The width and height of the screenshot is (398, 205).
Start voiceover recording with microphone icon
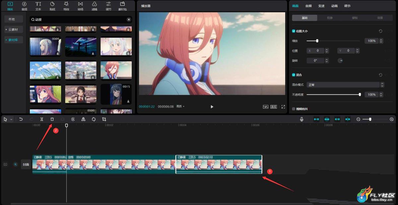(x=301, y=119)
